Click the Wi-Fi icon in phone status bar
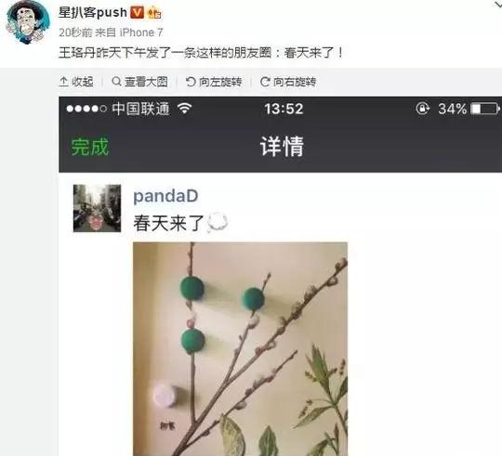The height and width of the screenshot is (456, 502). click(x=185, y=109)
